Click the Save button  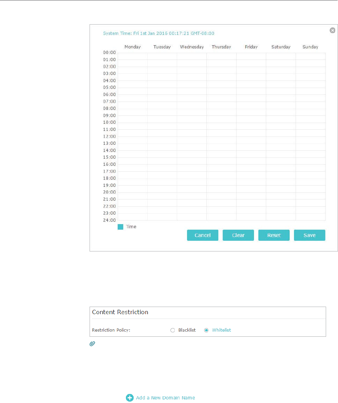[x=309, y=235]
